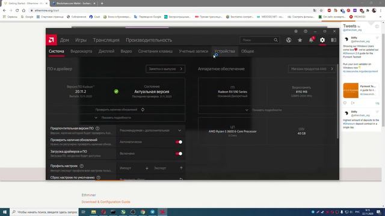Click the Заметки о выпуске button
The width and height of the screenshot is (385, 216).
(165, 69)
